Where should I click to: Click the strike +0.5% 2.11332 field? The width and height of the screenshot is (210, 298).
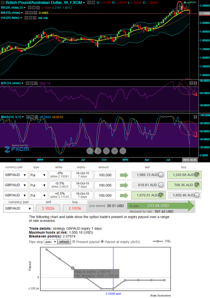pos(60,195)
